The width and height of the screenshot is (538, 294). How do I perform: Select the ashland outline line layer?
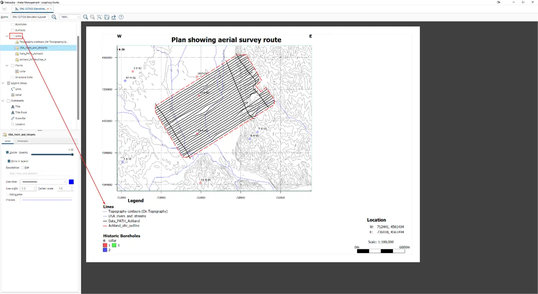click(x=30, y=59)
